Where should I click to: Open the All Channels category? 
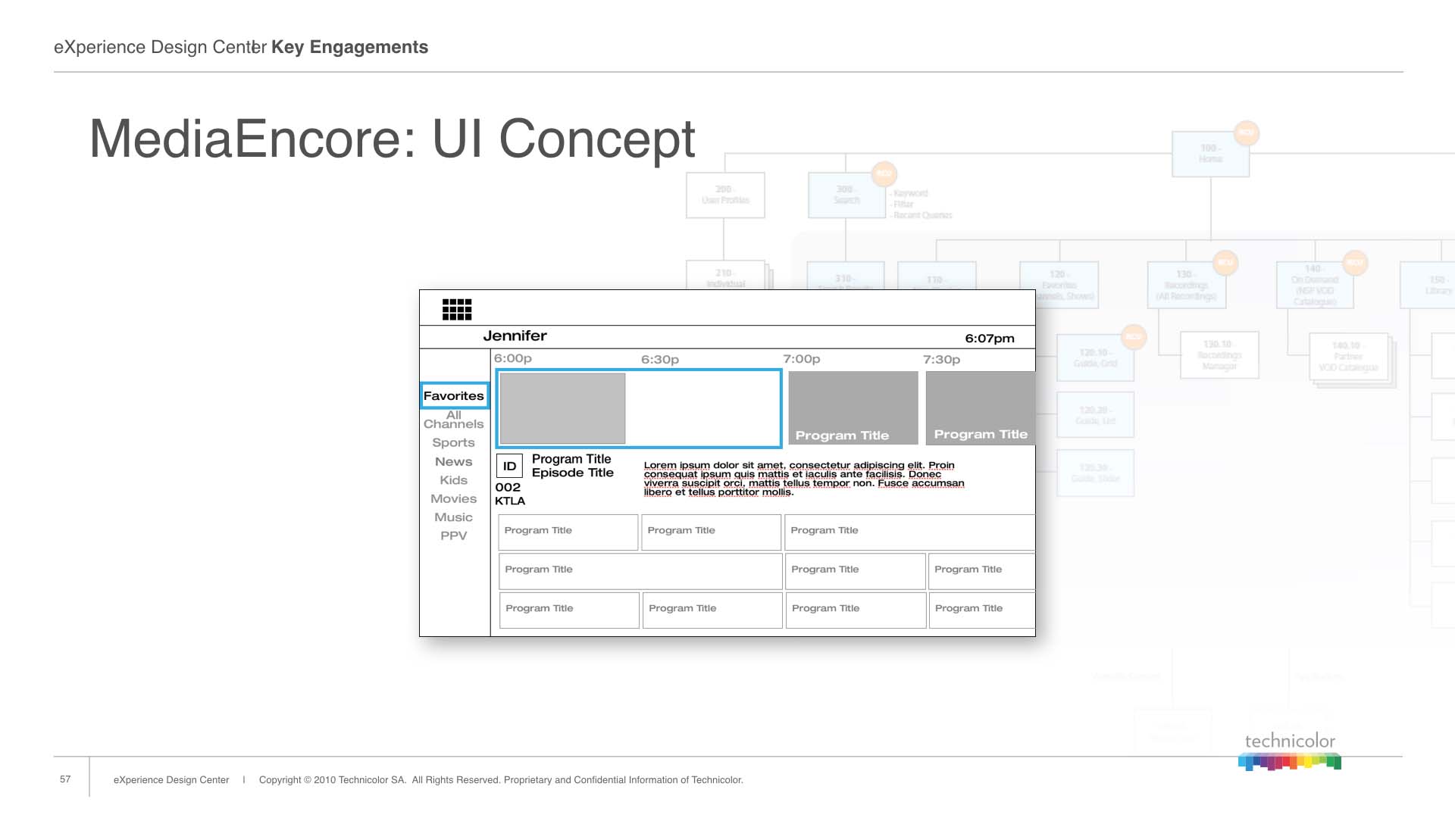[453, 420]
